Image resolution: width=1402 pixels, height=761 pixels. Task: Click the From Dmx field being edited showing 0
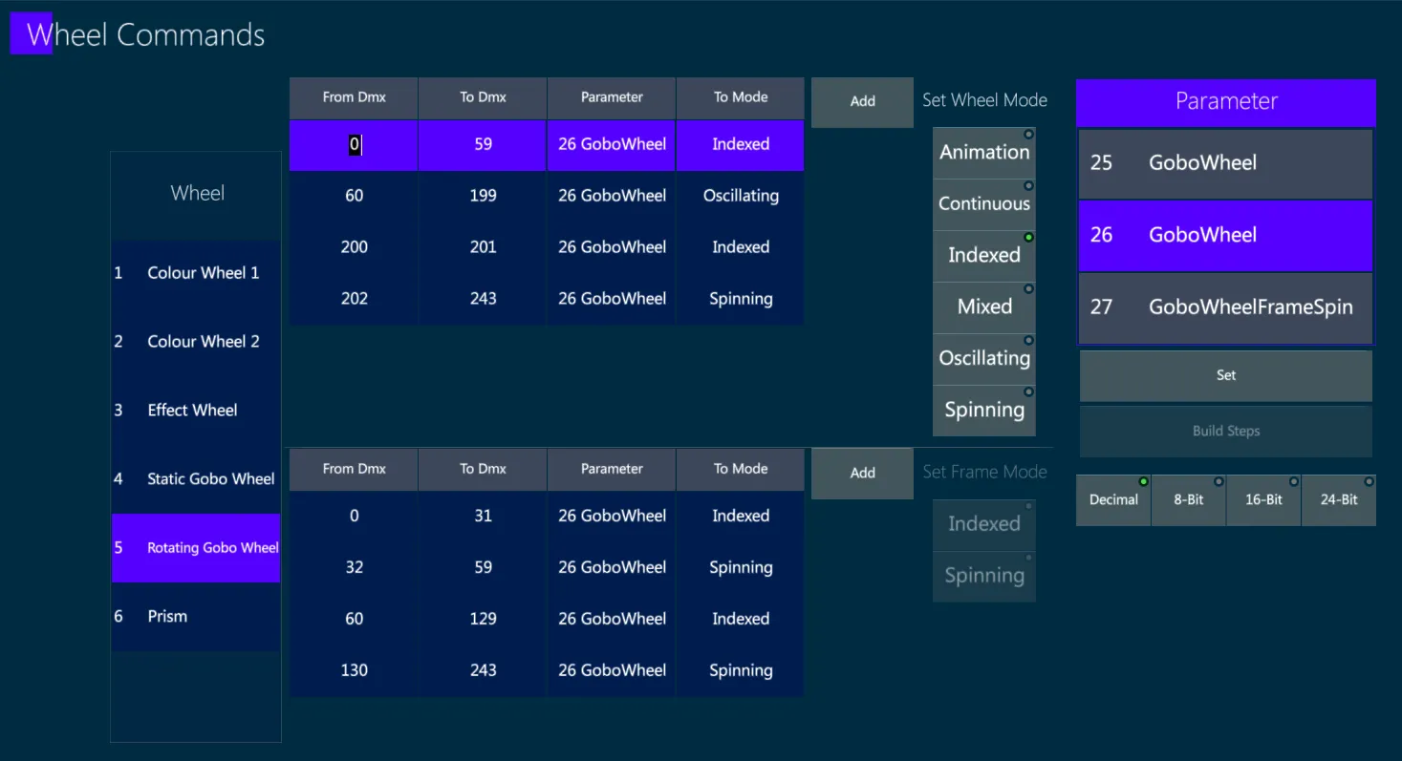[354, 145]
